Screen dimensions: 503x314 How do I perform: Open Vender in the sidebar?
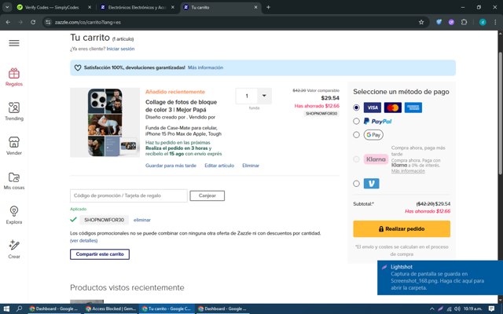pyautogui.click(x=14, y=146)
